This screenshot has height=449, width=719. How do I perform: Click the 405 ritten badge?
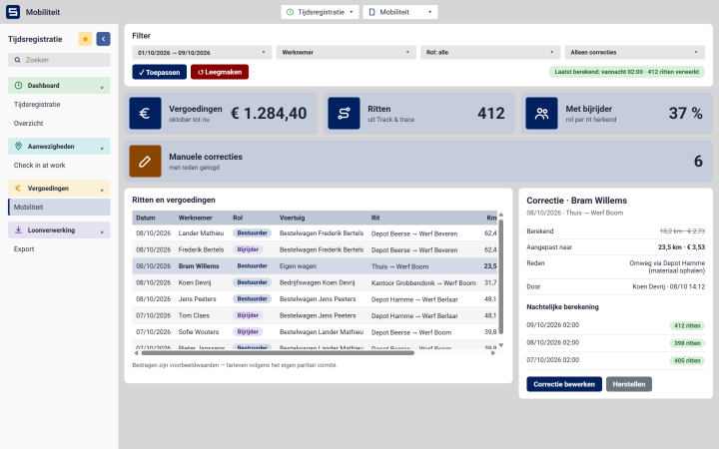[x=687, y=360]
